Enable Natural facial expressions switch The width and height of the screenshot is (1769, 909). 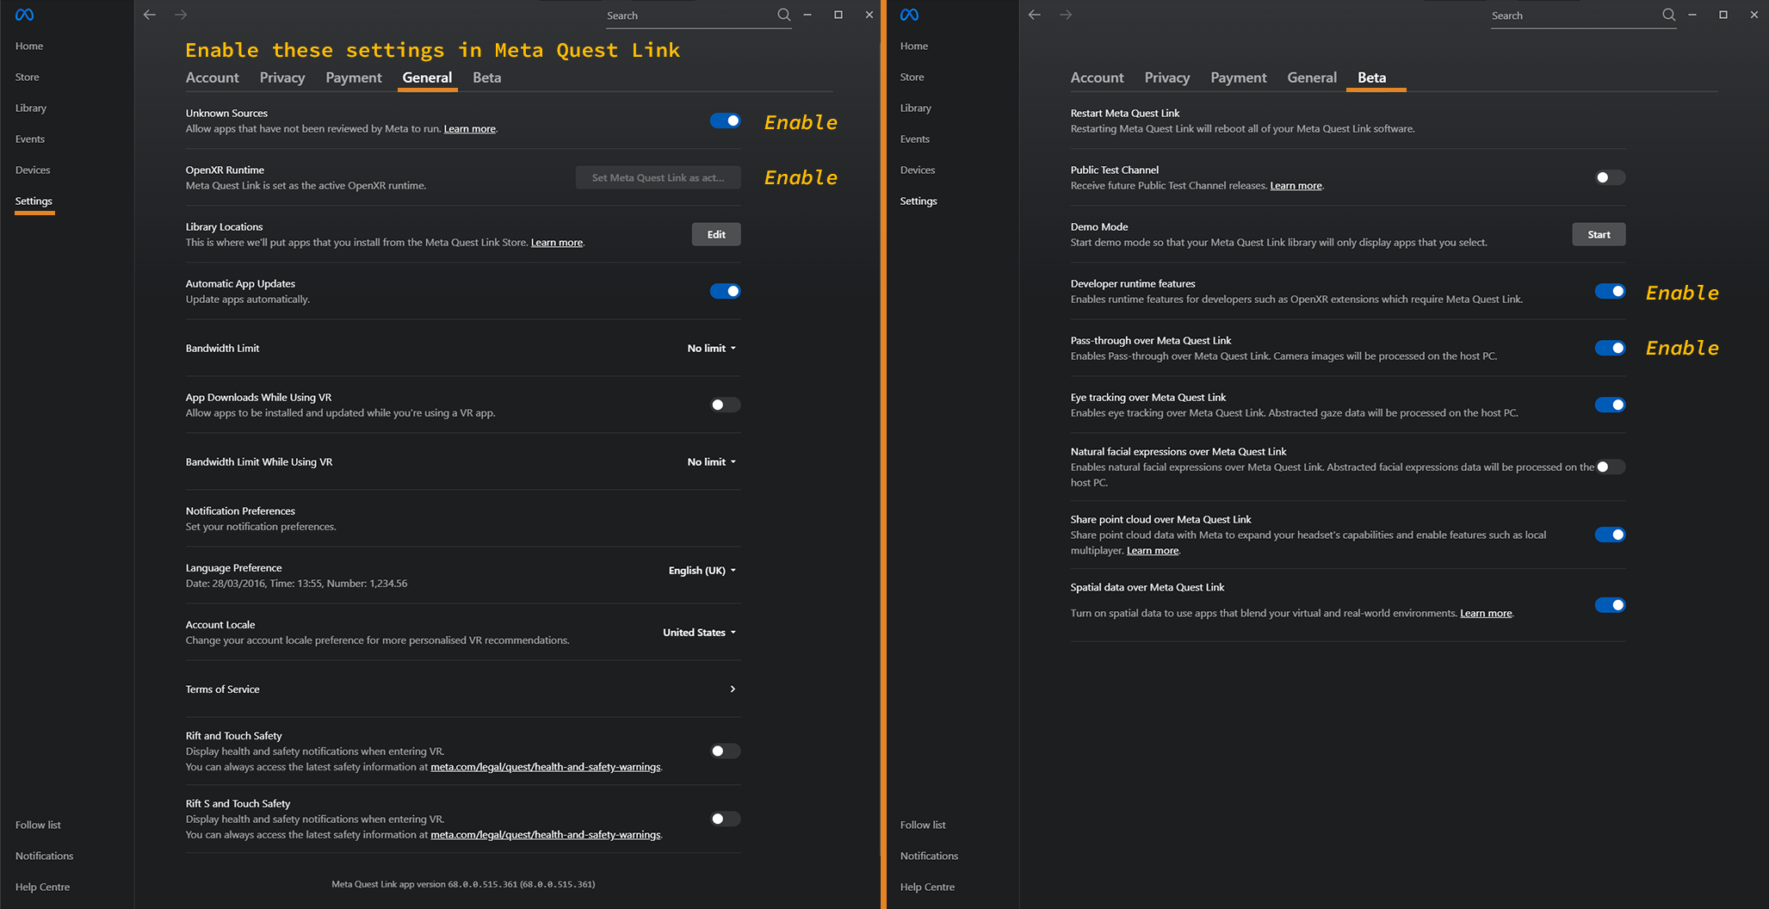tap(1610, 467)
